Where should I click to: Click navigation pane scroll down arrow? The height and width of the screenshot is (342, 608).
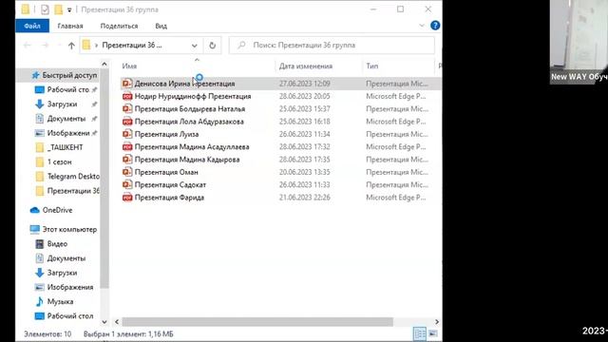104,322
